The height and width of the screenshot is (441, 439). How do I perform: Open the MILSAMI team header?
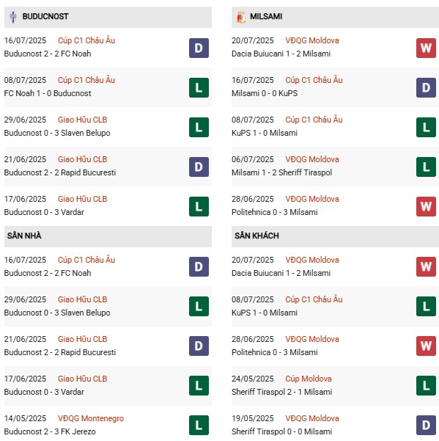coord(335,17)
